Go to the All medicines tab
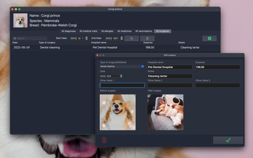The image size is (253, 158). point(124,31)
